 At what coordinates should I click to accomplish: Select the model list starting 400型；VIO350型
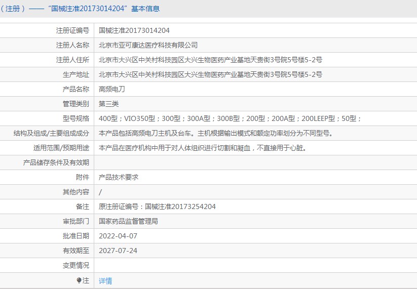point(231,118)
